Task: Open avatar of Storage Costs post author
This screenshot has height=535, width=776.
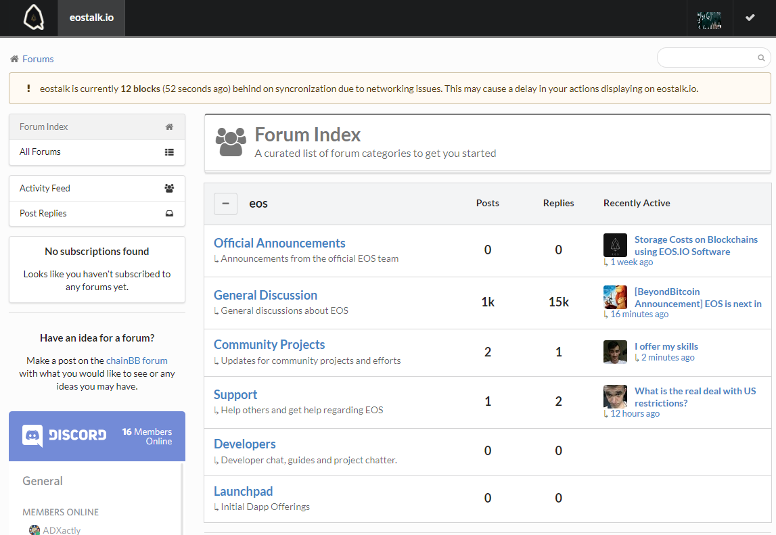Action: (615, 246)
